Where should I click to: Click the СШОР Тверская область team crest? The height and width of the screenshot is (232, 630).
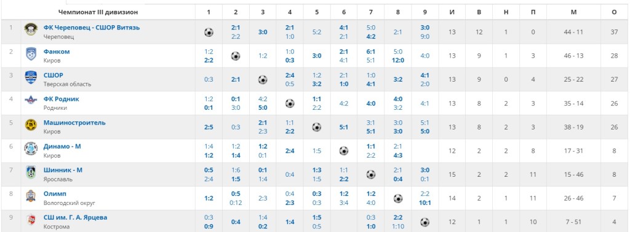click(31, 77)
